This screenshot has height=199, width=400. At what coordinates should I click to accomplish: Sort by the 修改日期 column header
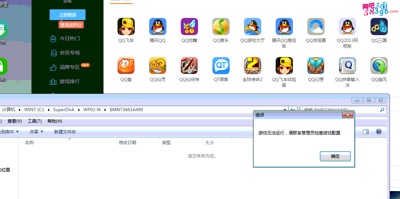128,142
